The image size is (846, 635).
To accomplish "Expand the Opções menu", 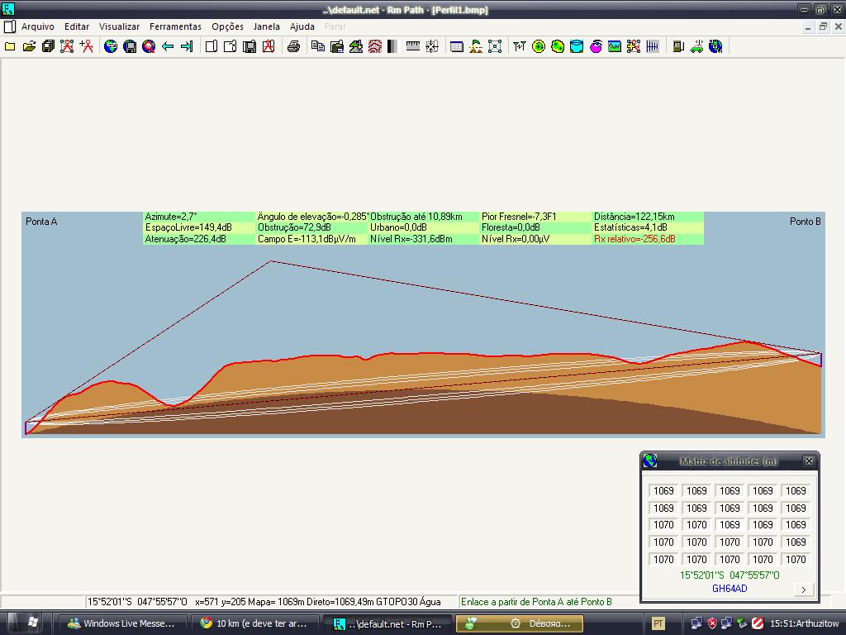I will tap(227, 26).
